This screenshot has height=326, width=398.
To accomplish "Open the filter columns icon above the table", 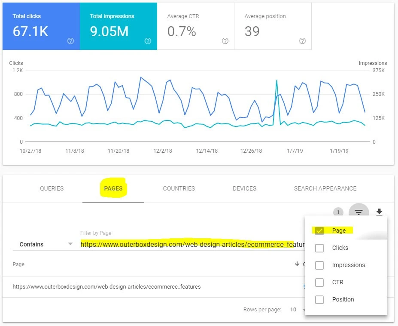I will pos(359,212).
